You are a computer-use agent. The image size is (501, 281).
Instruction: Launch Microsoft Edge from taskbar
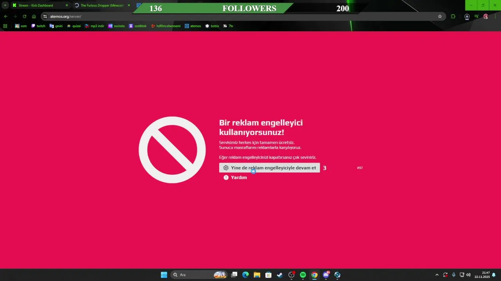point(245,275)
